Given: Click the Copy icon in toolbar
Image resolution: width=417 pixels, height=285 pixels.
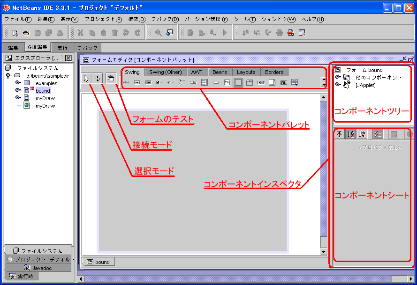Looking at the screenshot, I should [92, 33].
